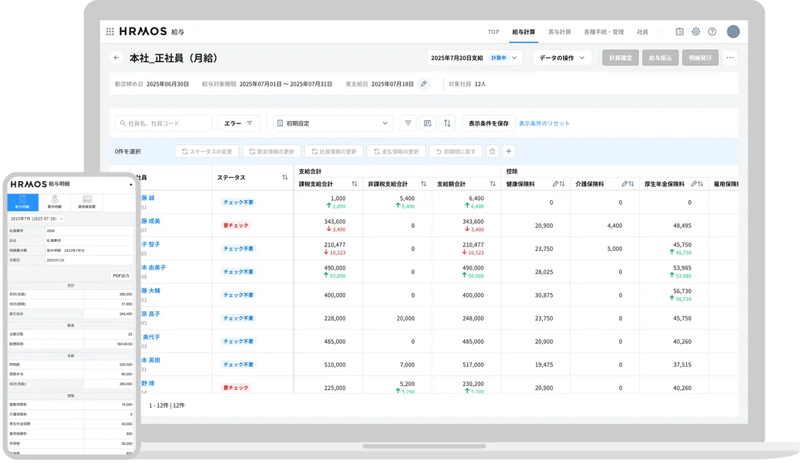Click the column display settings icon
This screenshot has height=463, width=800.
428,123
